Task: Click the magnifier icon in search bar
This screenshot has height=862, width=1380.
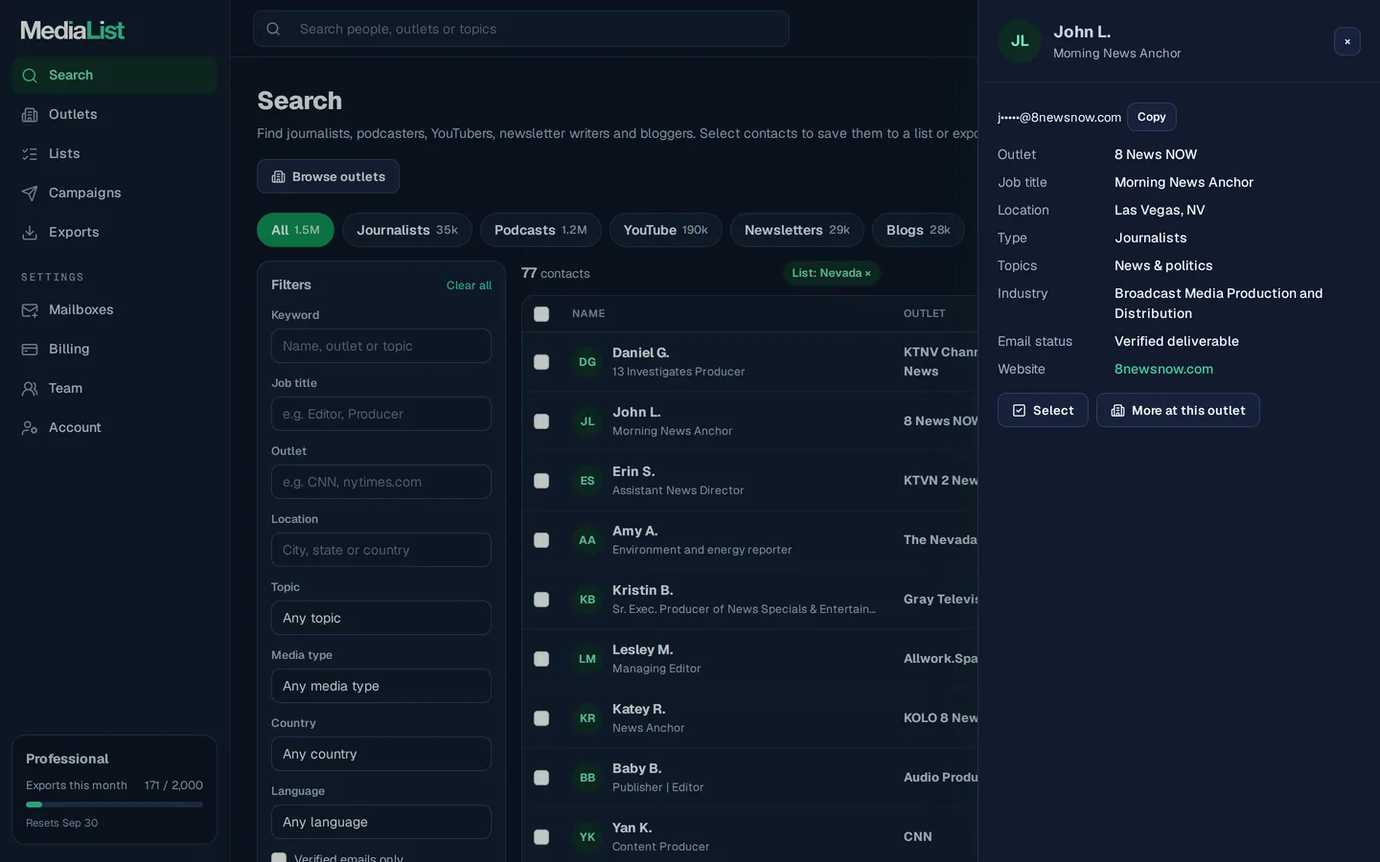Action: 273,29
